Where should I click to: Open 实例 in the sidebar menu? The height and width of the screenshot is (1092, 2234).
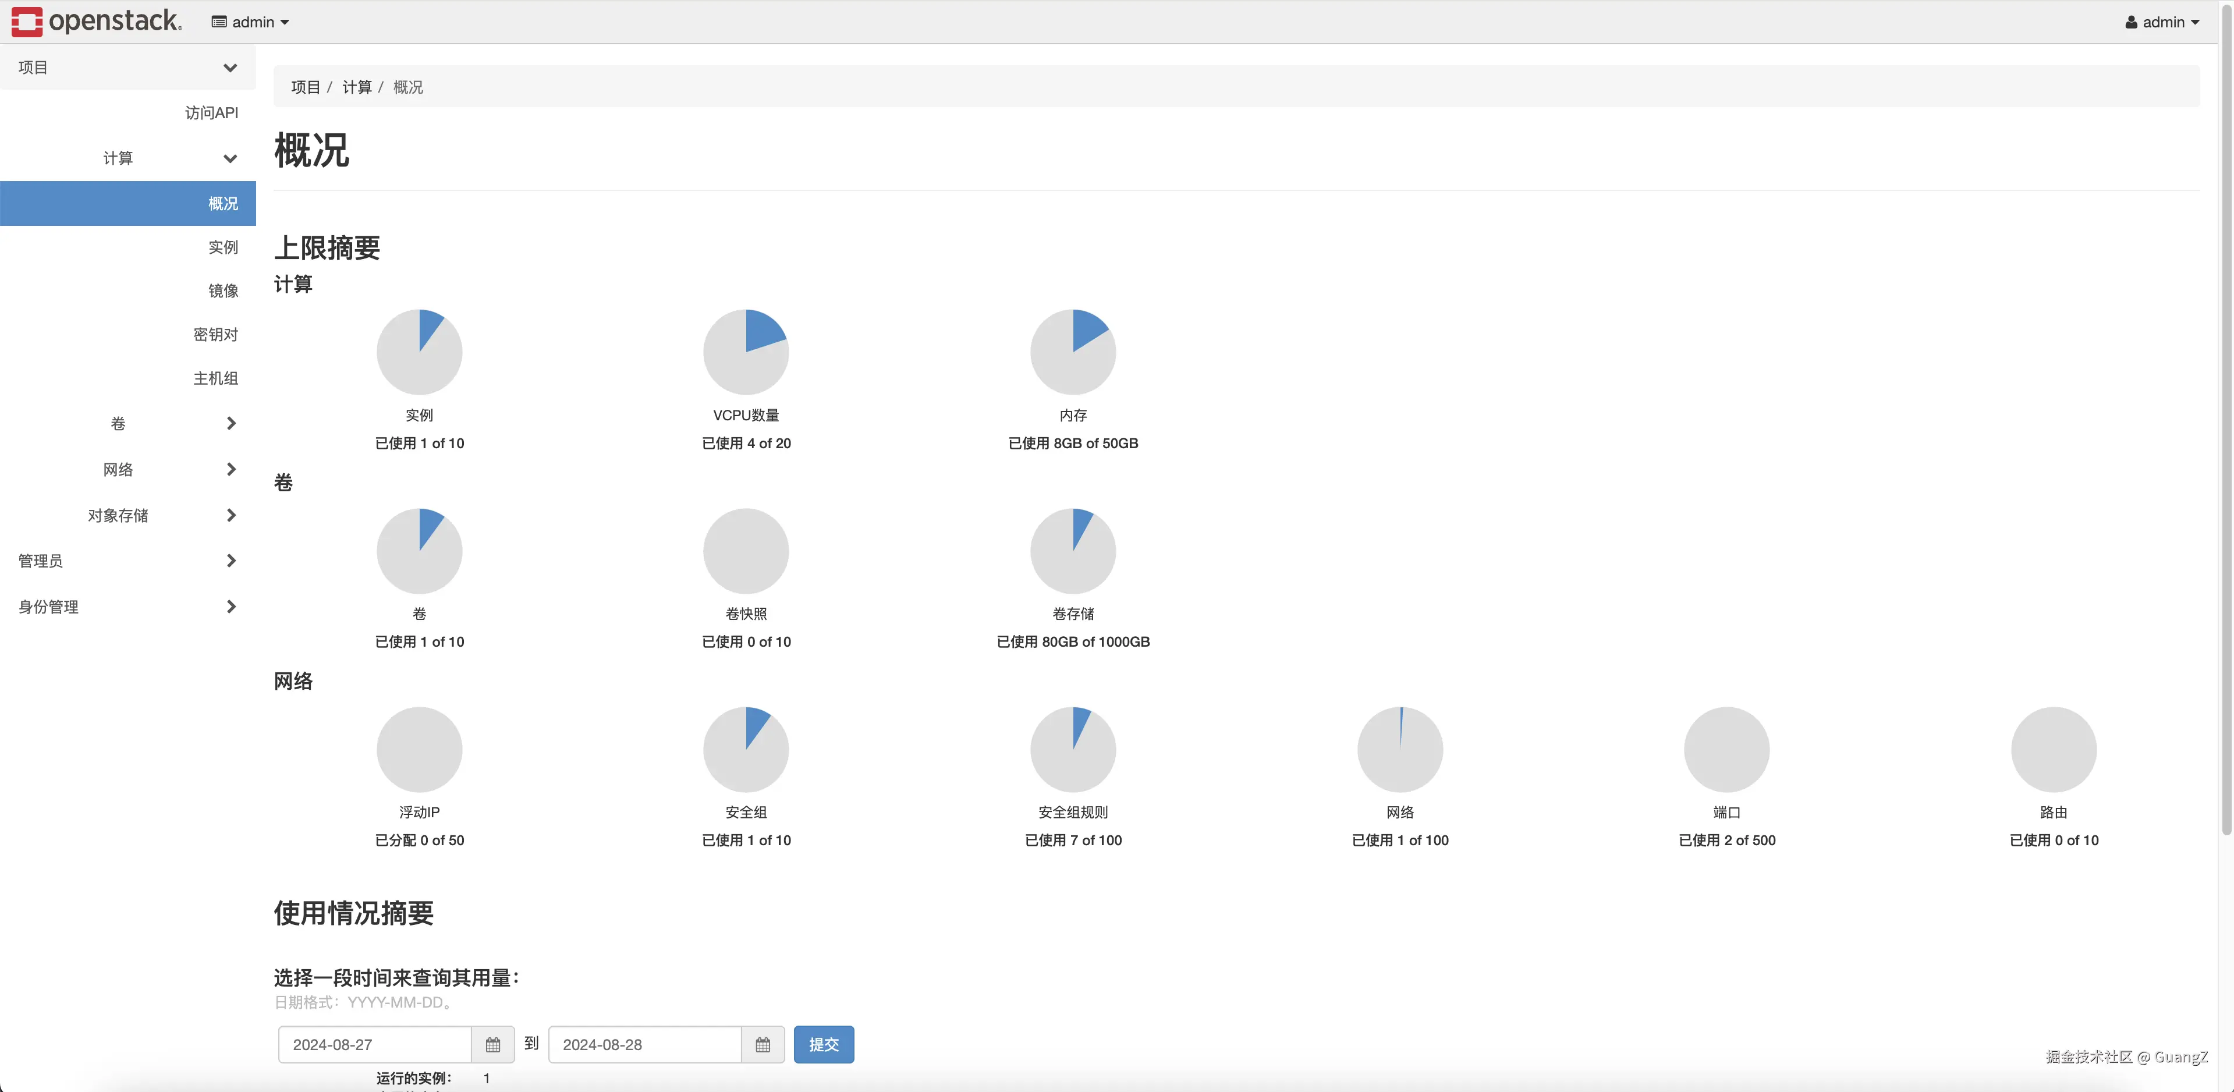click(223, 247)
